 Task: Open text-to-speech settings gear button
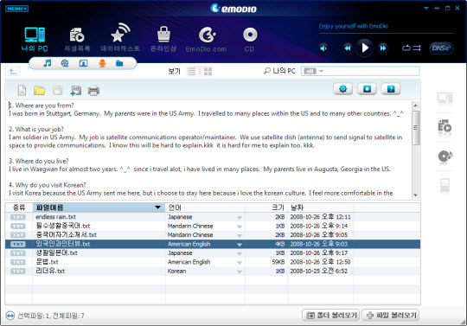point(343,89)
